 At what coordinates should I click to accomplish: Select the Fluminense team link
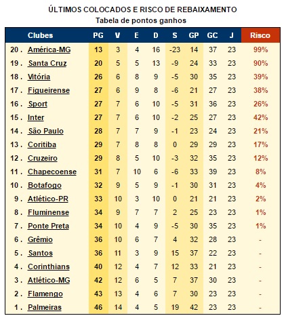(x=48, y=212)
